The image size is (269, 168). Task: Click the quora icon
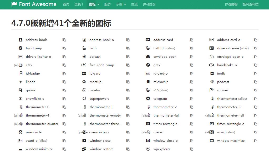[x=21, y=90]
